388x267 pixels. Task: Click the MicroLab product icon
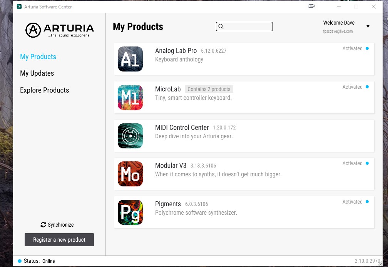click(130, 97)
